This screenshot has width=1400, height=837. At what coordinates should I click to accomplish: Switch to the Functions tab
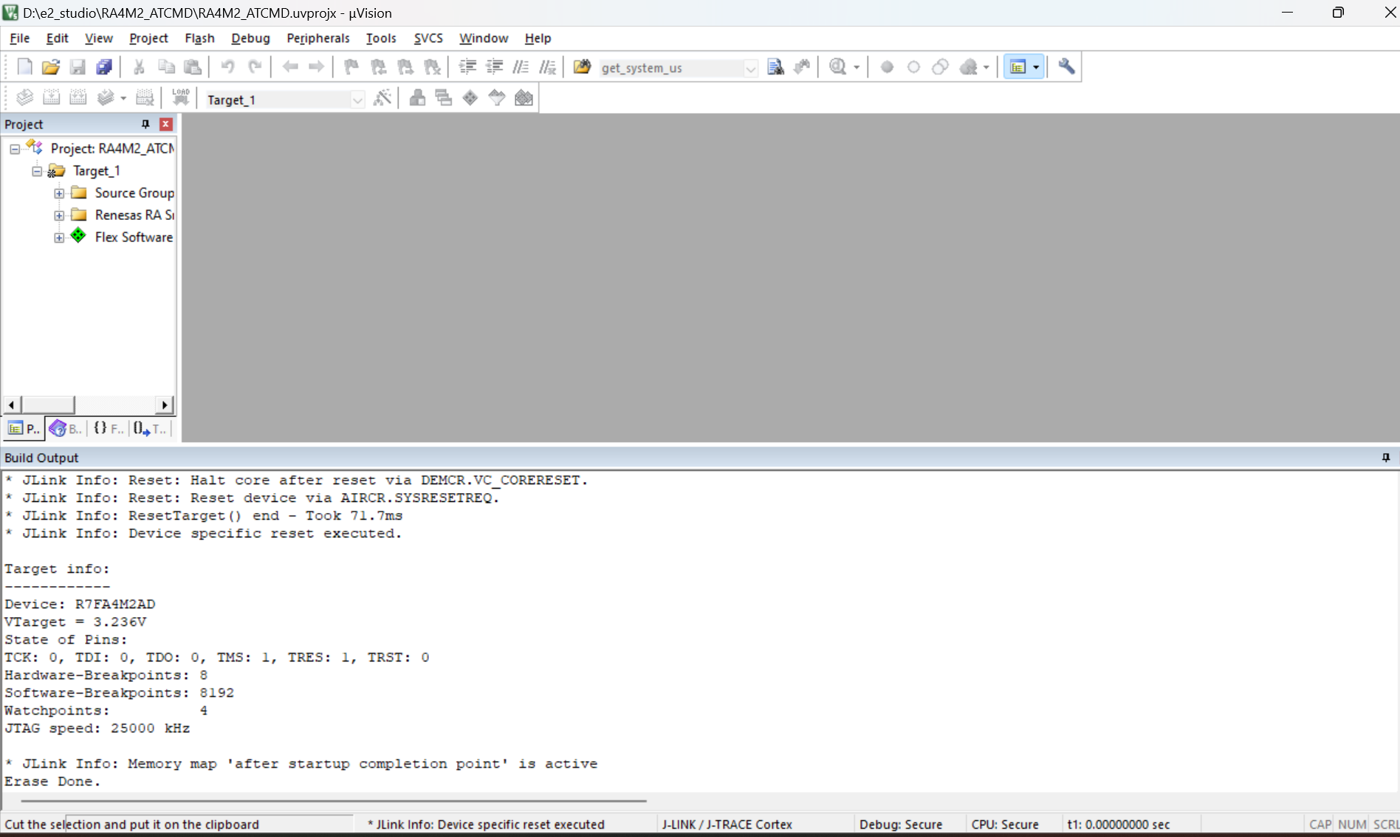point(109,428)
